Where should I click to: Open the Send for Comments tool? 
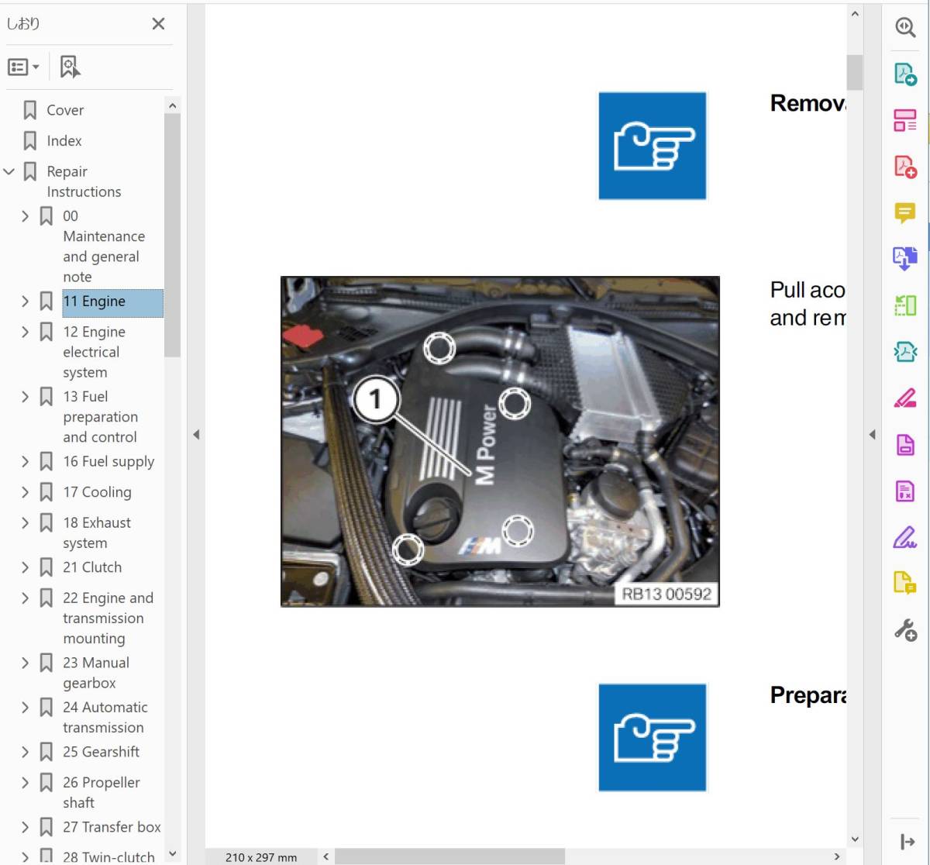(x=905, y=583)
